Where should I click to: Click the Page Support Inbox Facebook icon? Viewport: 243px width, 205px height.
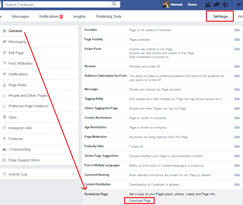click(5, 160)
